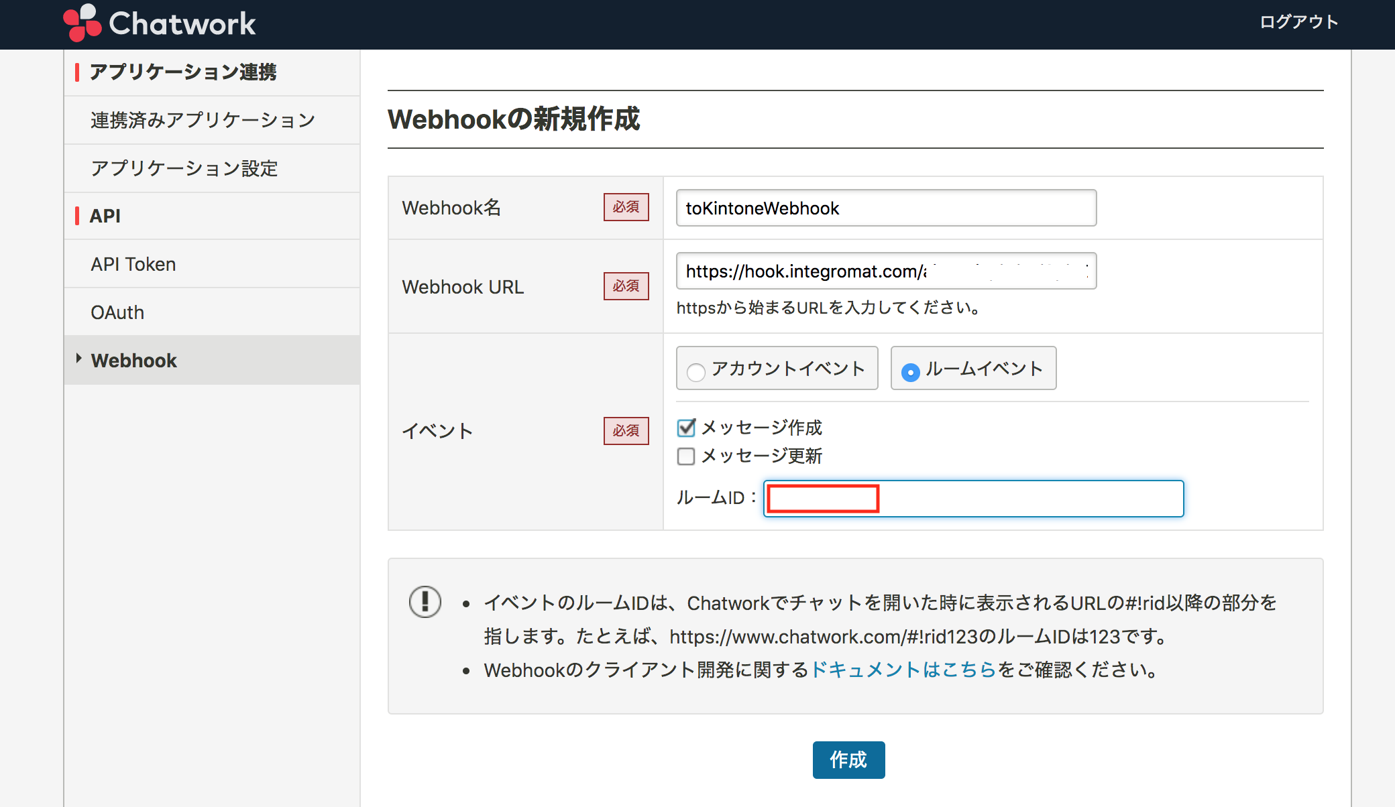Click the ログアウト link
The image size is (1395, 807).
(1298, 22)
